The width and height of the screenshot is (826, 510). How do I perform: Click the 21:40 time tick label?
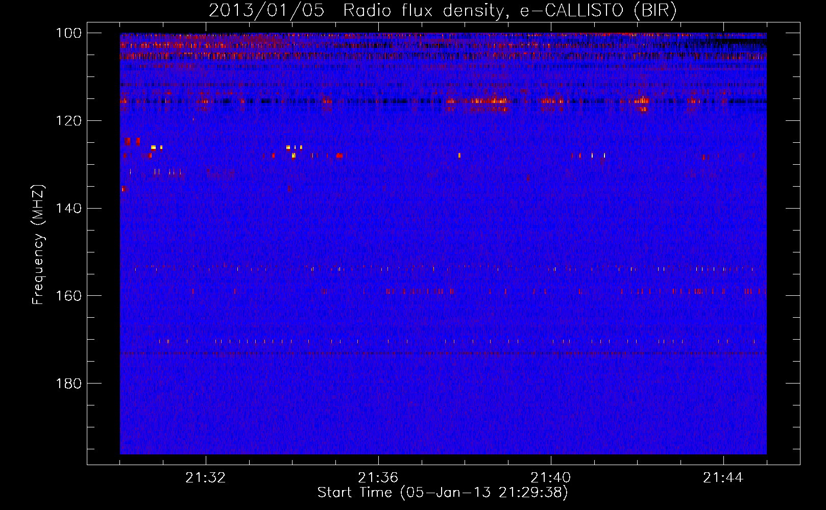click(x=551, y=478)
